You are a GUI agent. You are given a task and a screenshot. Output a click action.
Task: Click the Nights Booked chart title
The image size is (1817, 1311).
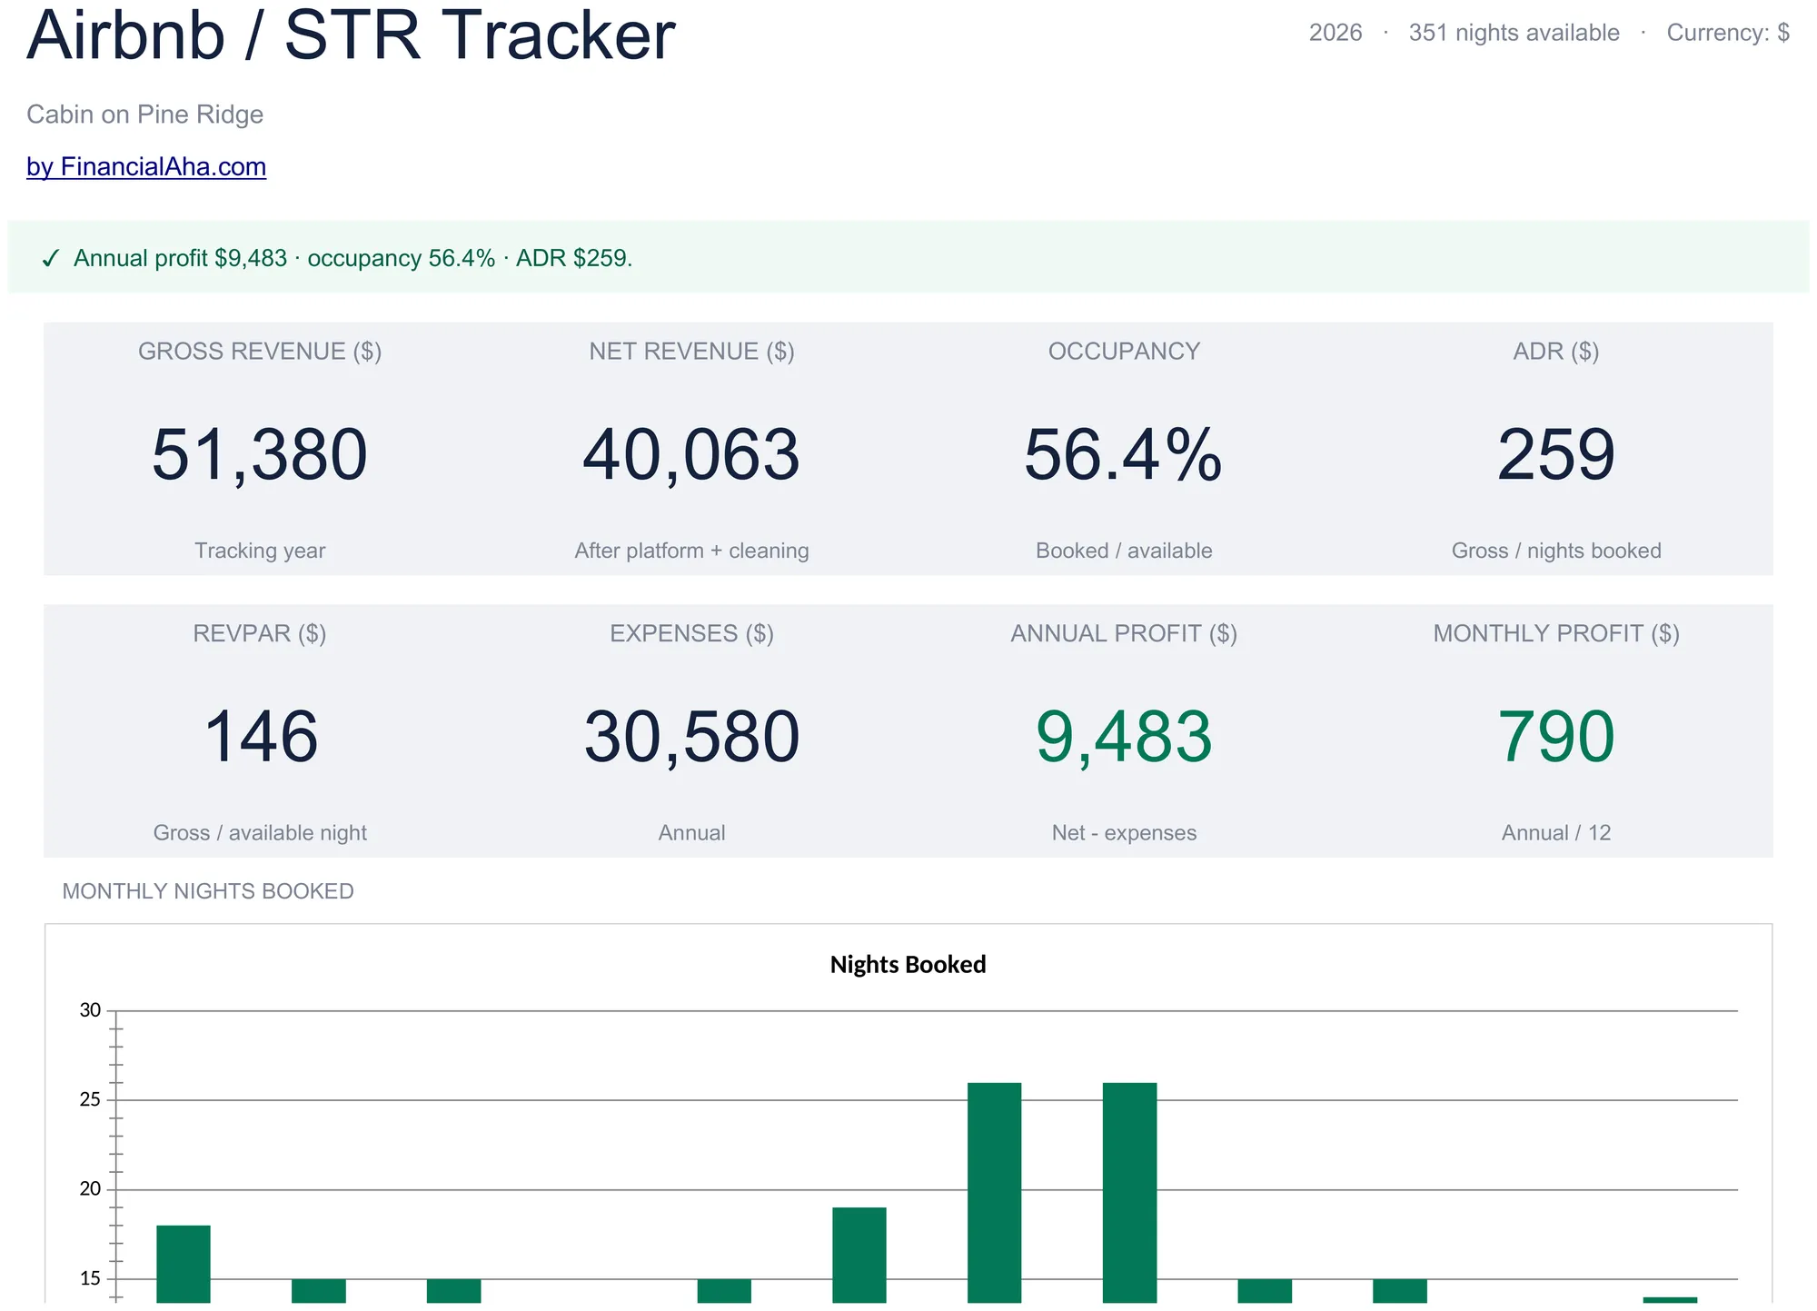(908, 965)
